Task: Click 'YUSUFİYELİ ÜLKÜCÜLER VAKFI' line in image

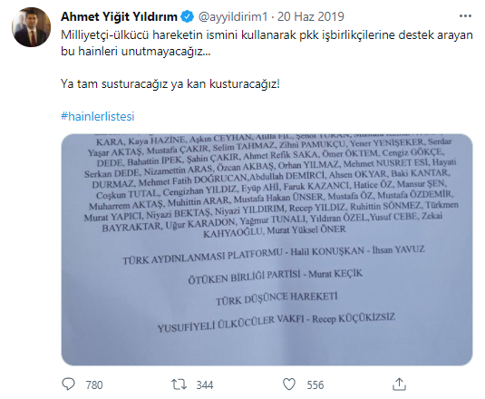Action: point(231,323)
